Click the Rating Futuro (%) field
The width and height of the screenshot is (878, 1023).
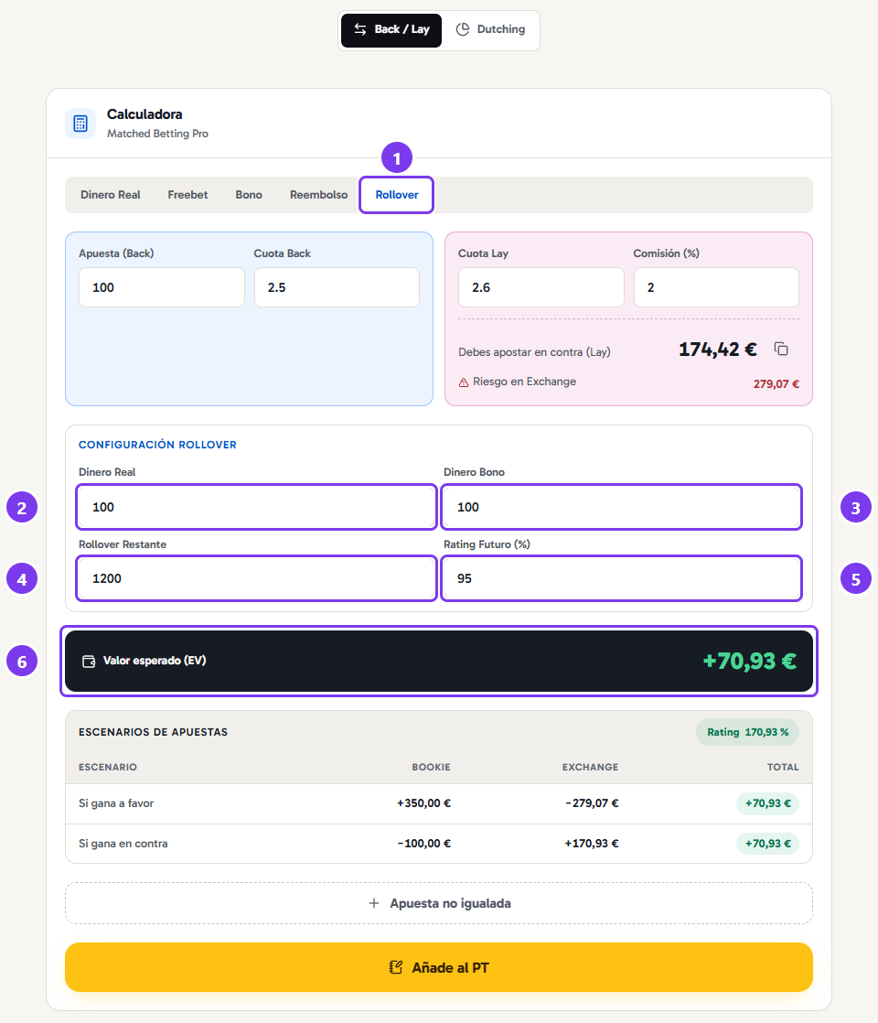tap(621, 578)
